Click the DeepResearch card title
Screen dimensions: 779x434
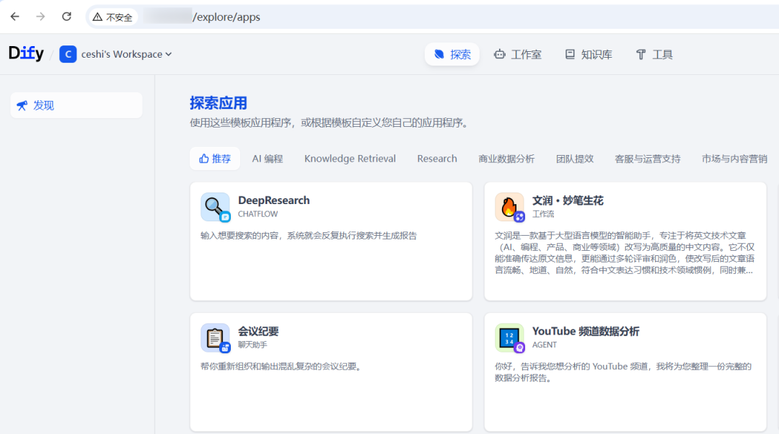pyautogui.click(x=274, y=200)
